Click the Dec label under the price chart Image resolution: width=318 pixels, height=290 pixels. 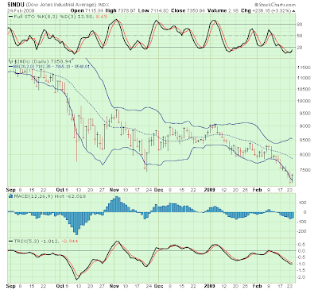(x=158, y=190)
